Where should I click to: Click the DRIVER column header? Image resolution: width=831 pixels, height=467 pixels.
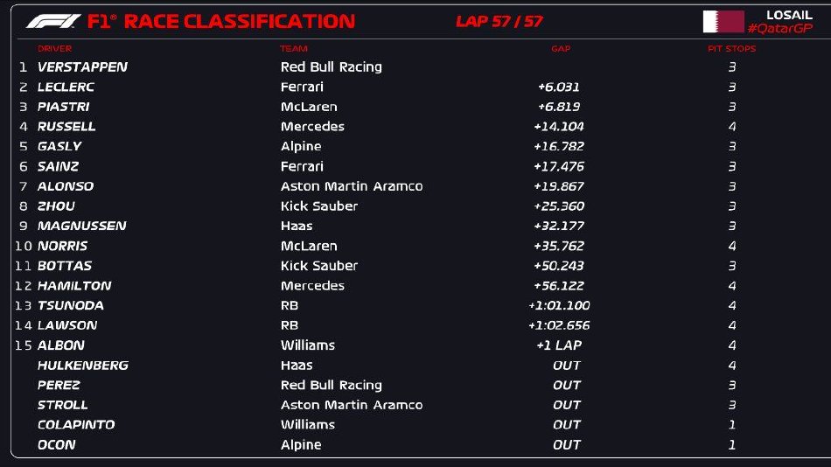pos(54,49)
